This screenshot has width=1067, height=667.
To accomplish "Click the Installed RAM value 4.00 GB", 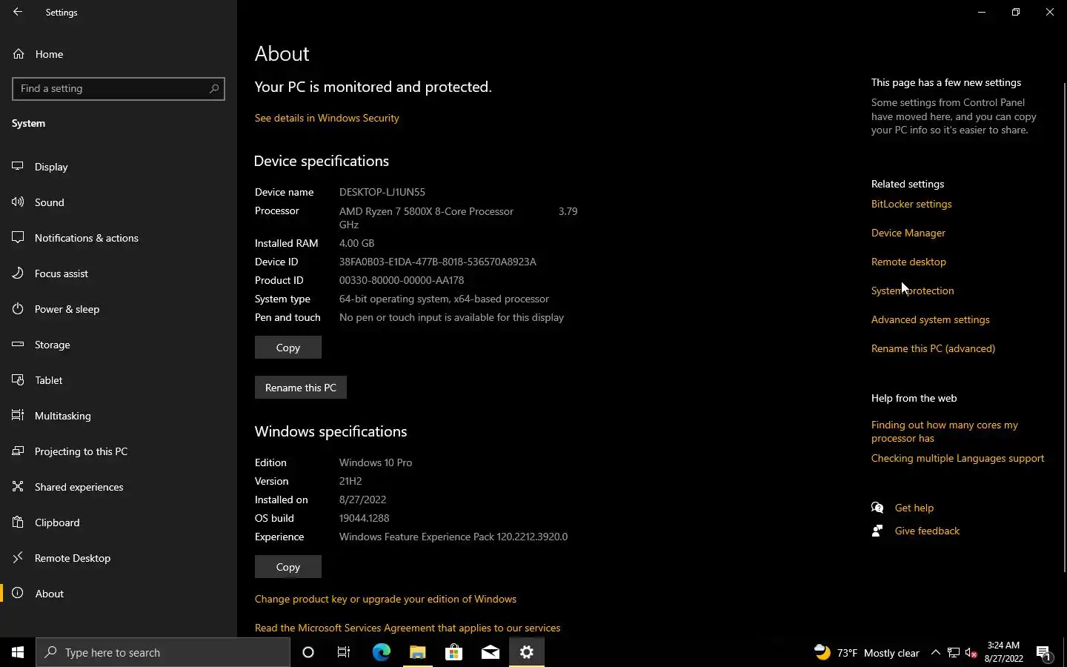I will tap(356, 243).
